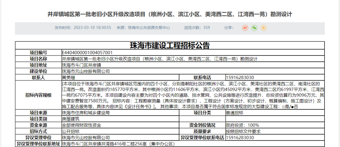340x147 pixels.
Task: Click the publish time 2023-03-10 18:30:55
Action: click(92, 28)
